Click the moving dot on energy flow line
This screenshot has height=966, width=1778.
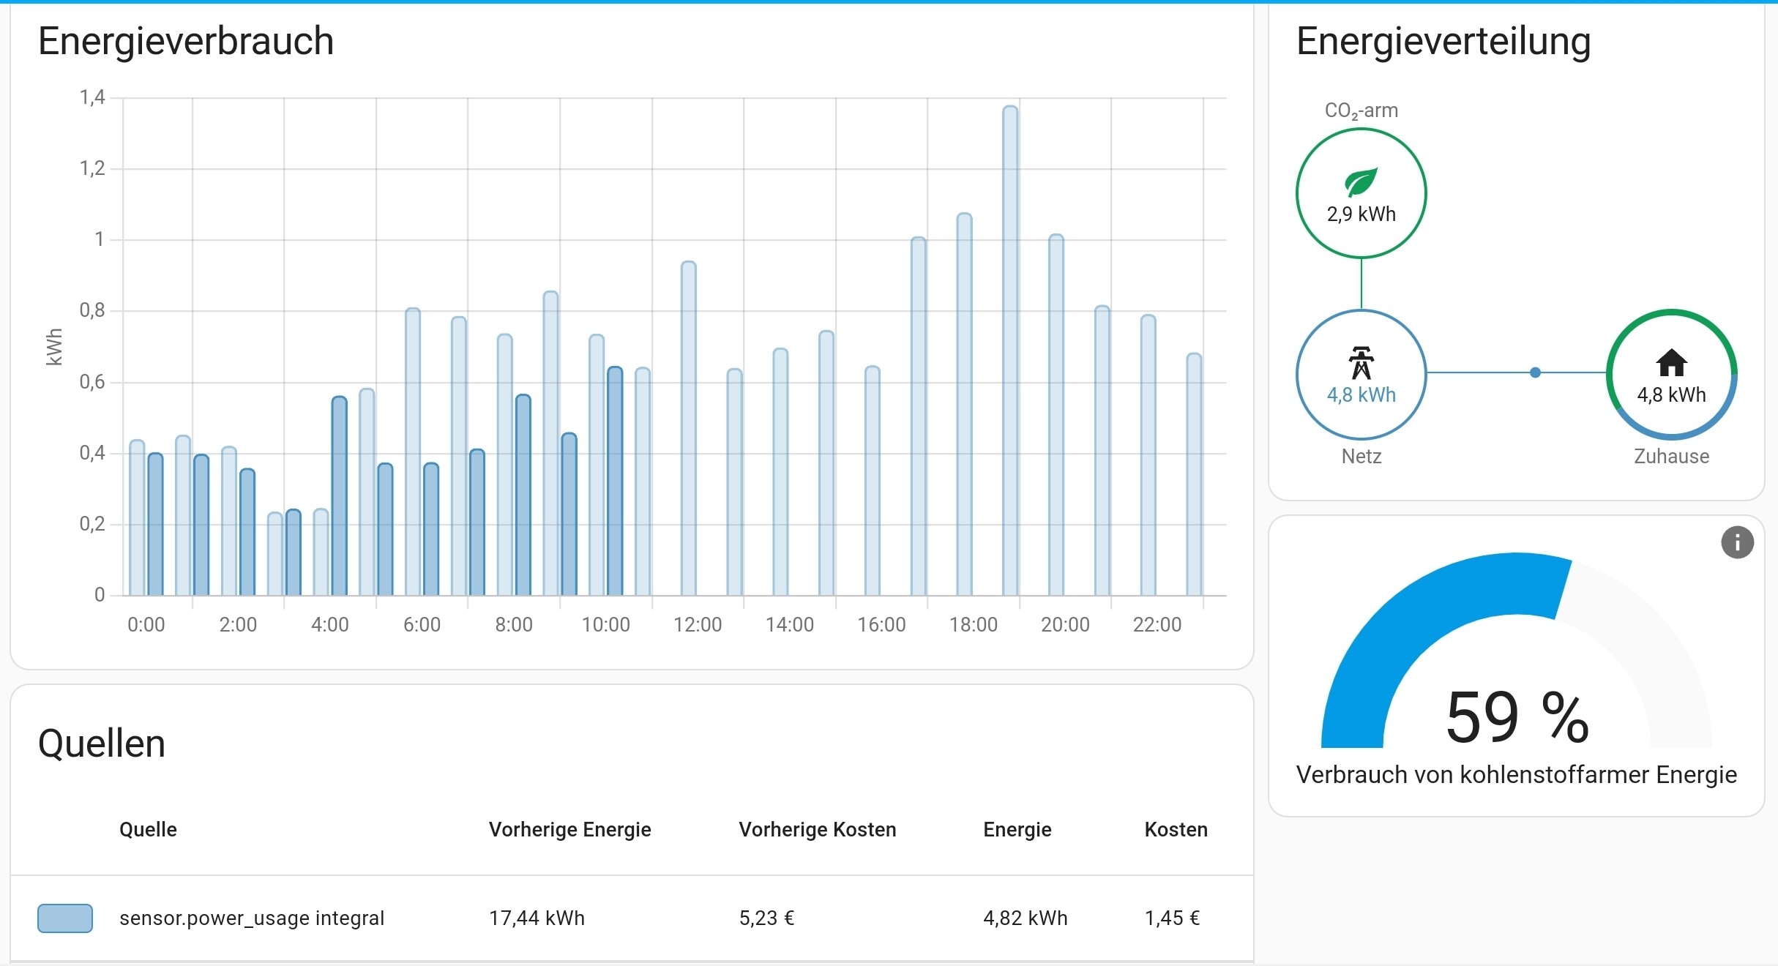(1536, 372)
